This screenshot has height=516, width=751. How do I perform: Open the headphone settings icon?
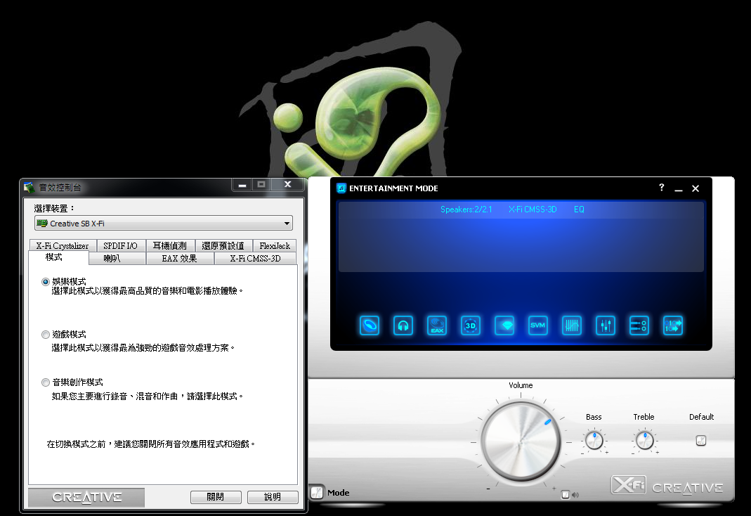point(403,325)
